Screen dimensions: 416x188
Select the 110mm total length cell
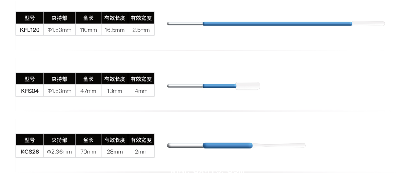[x=89, y=30]
